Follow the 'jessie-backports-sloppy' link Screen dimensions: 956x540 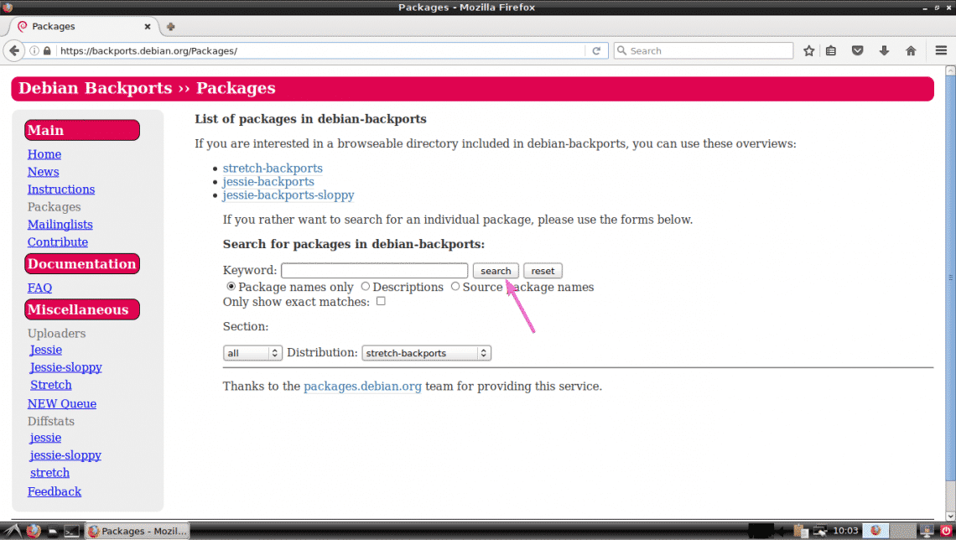pos(288,195)
